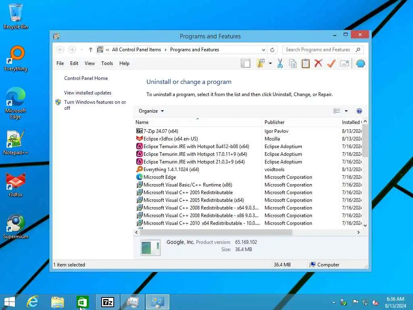Image resolution: width=413 pixels, height=310 pixels.
Task: Click the Forward navigation arrow
Action: [72, 50]
